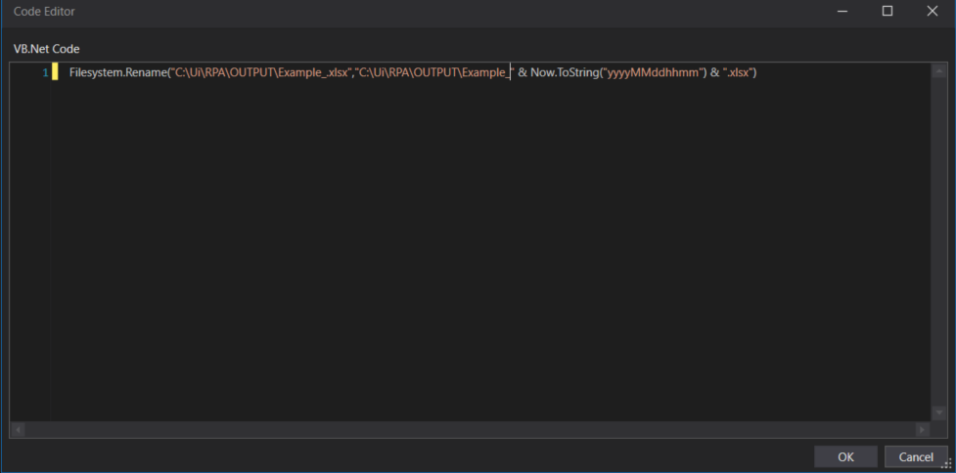Click the resize grip in the window's bottom corner
The image size is (956, 473).
(x=946, y=464)
